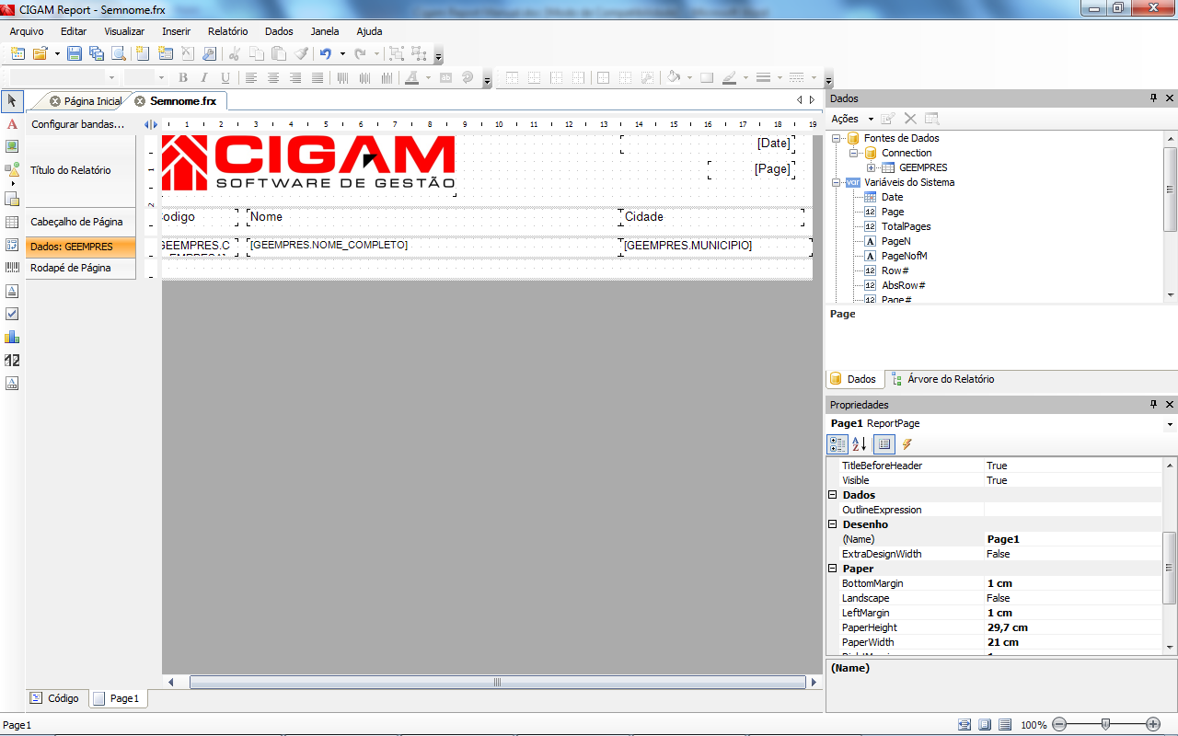
Task: Save the report with floppy disk icon
Action: (x=75, y=53)
